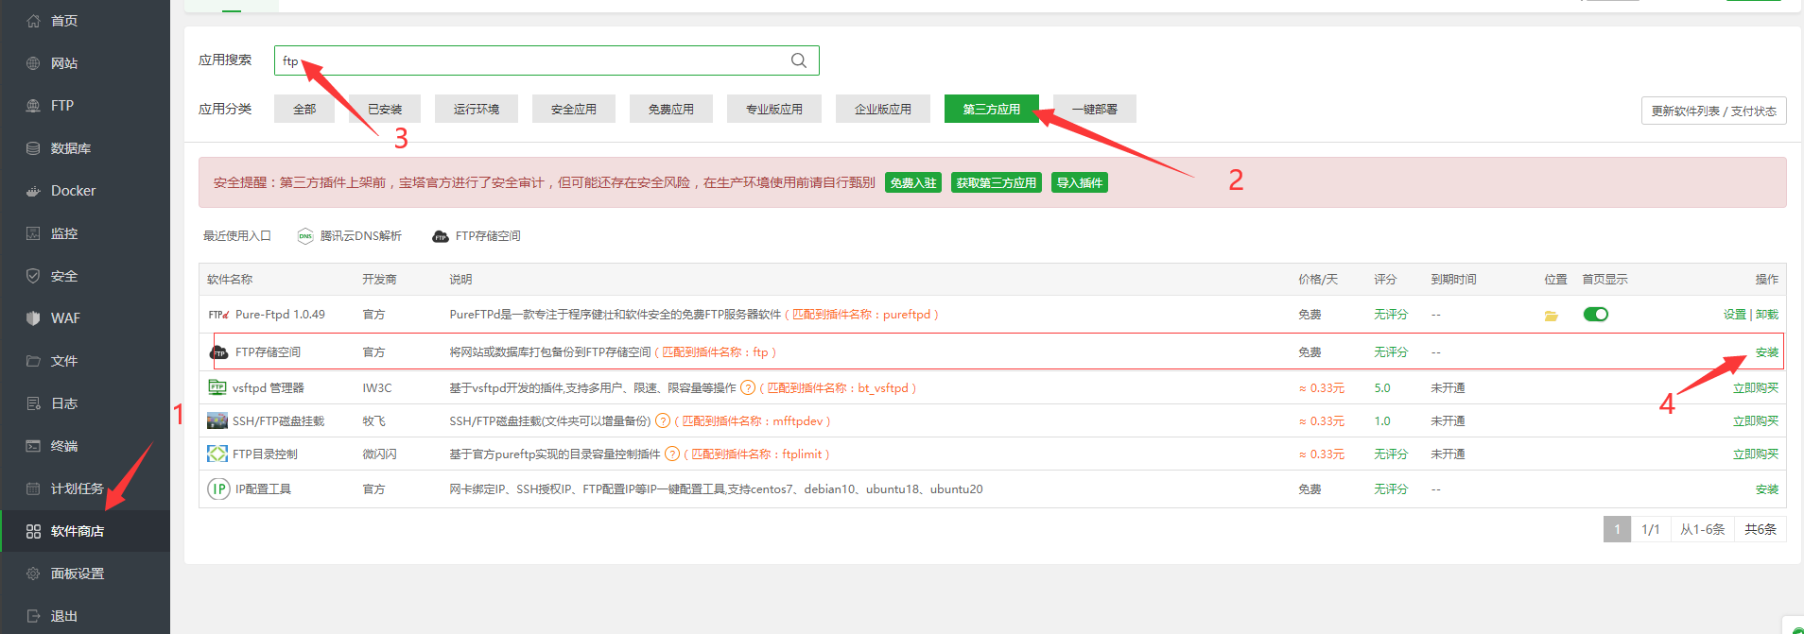Click 立即购买 for vsftpd 管理器

point(1755,388)
